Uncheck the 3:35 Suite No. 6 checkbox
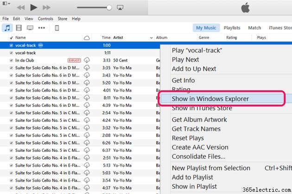292x194 pixels. [11, 68]
